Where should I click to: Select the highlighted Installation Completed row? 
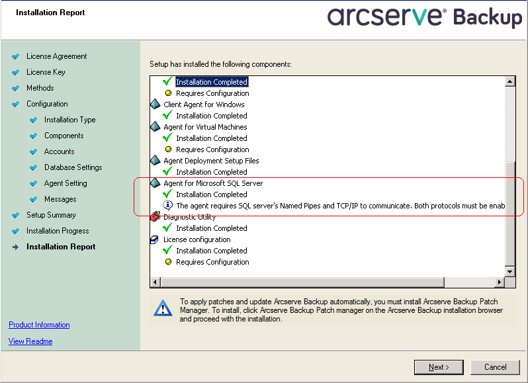tap(212, 82)
